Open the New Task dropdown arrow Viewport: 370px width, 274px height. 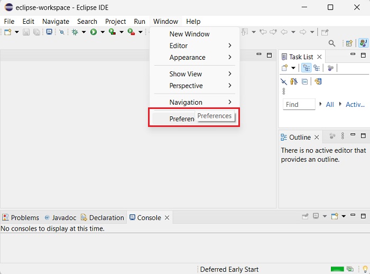tap(293, 68)
